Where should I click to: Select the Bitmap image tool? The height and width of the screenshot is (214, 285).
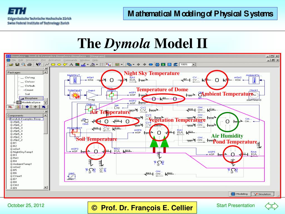click(x=77, y=64)
